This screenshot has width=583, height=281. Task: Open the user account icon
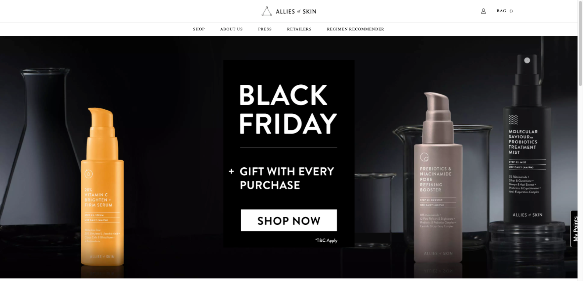click(483, 11)
